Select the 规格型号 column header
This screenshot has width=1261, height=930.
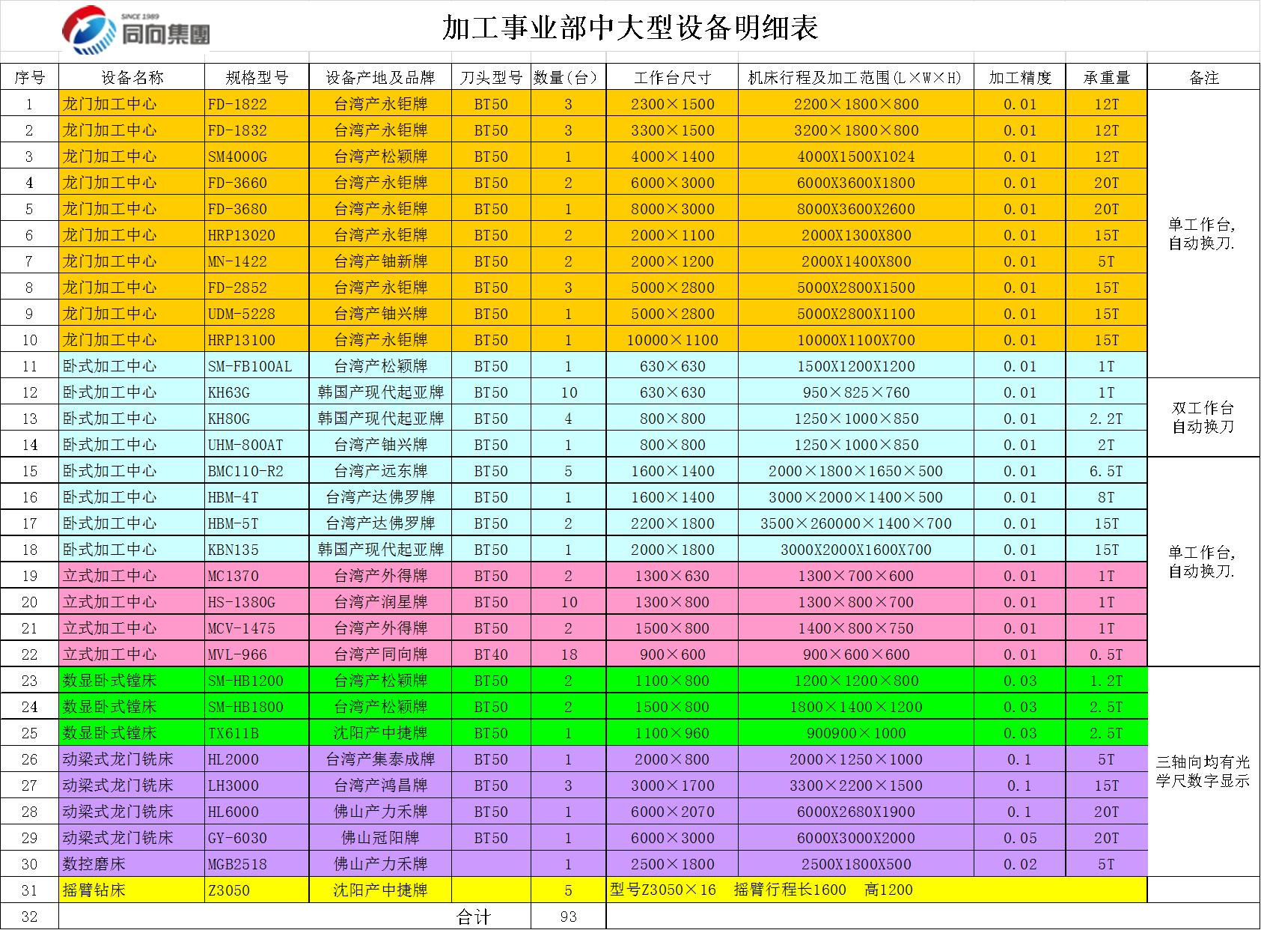pos(257,77)
